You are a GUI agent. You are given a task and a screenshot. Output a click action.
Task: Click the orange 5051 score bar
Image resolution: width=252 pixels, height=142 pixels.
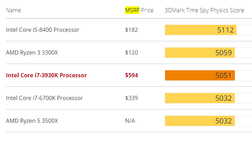pos(200,75)
